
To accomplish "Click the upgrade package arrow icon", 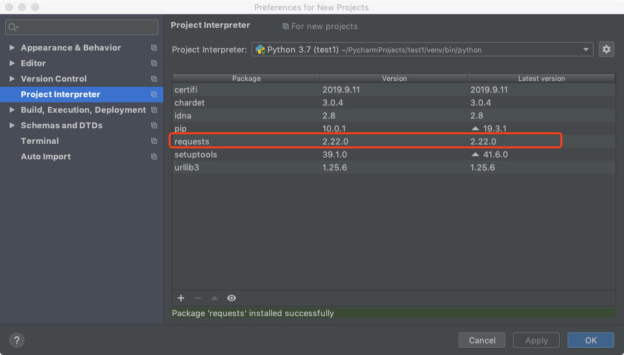I will (215, 298).
